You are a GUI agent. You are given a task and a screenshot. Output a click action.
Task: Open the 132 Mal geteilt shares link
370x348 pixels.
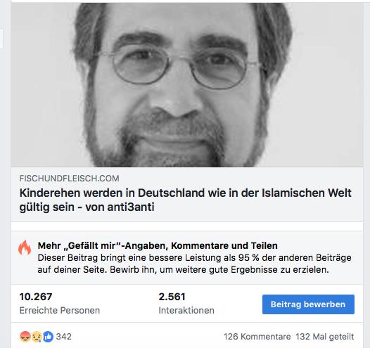point(325,337)
